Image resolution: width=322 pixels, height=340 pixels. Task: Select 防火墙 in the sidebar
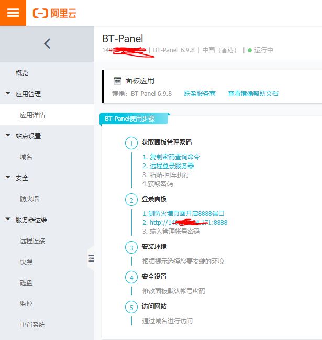coord(29,199)
